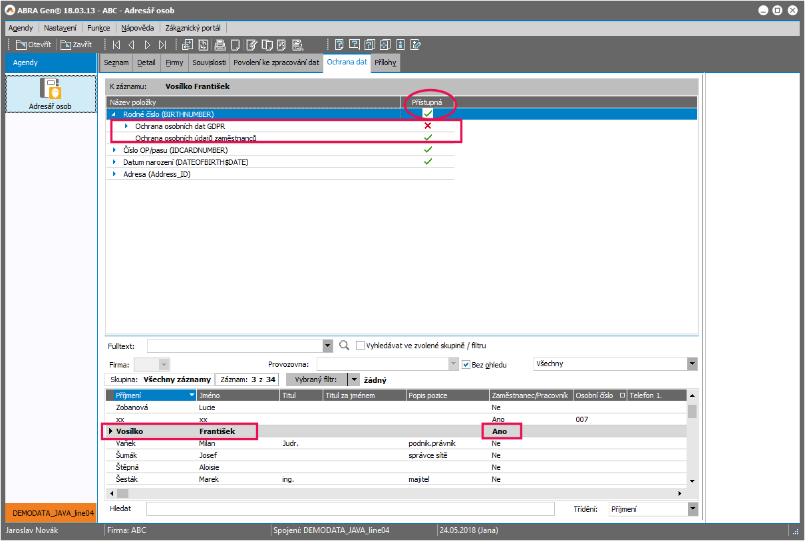Uncheck the 'Bez ohledu' checkbox

click(x=466, y=364)
